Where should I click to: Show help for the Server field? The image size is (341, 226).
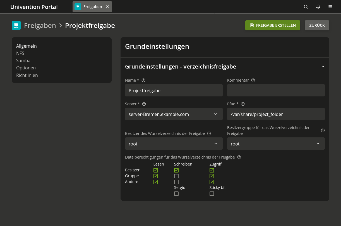point(144,104)
